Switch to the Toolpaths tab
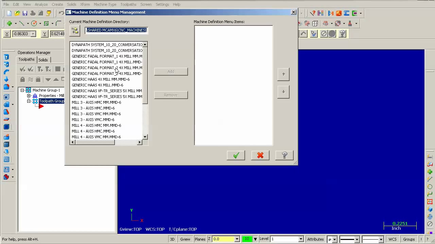The height and width of the screenshot is (244, 435). [27, 60]
